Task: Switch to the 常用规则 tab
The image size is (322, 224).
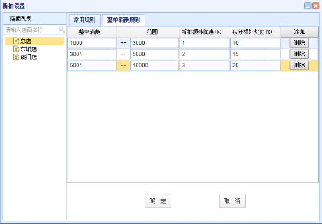Action: click(85, 20)
